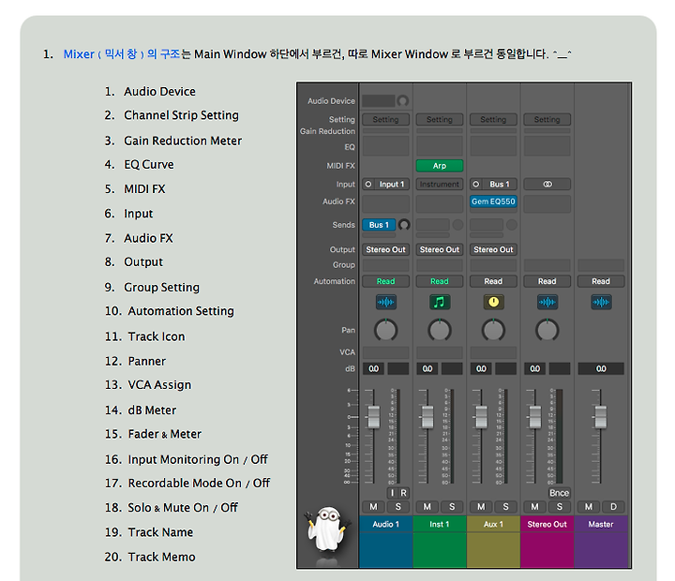675x581 pixels.
Task: Click the Audio 1 pan knob
Action: [x=385, y=330]
